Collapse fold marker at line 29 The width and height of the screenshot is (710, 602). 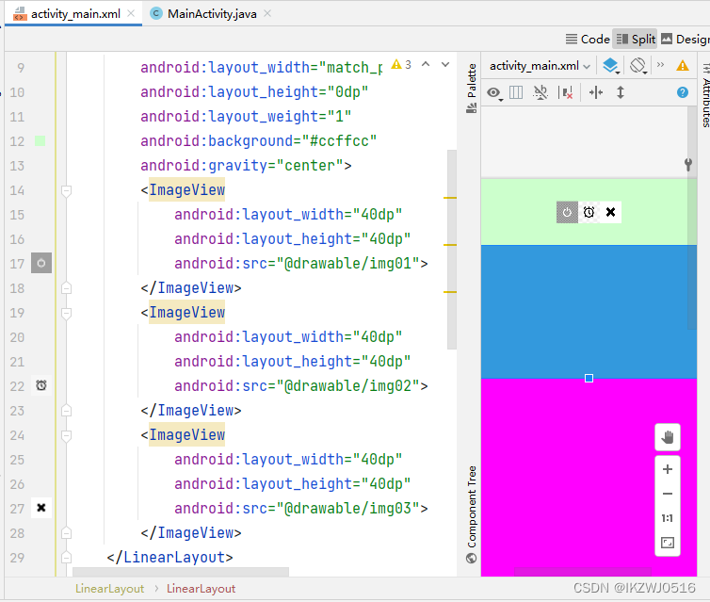click(66, 557)
